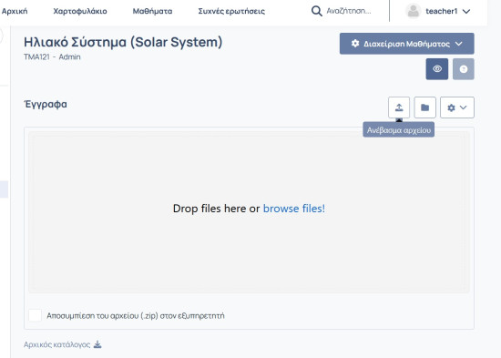The width and height of the screenshot is (501, 358).
Task: Open the documents gear settings dropdown
Action: click(457, 107)
